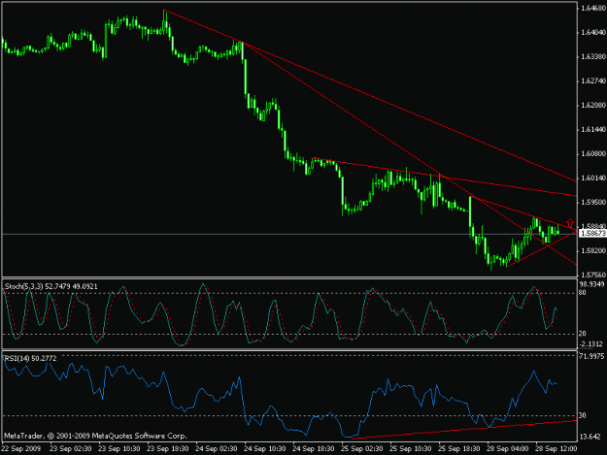Click the RSI 71.9975 scale value
The image size is (607, 455).
click(591, 356)
